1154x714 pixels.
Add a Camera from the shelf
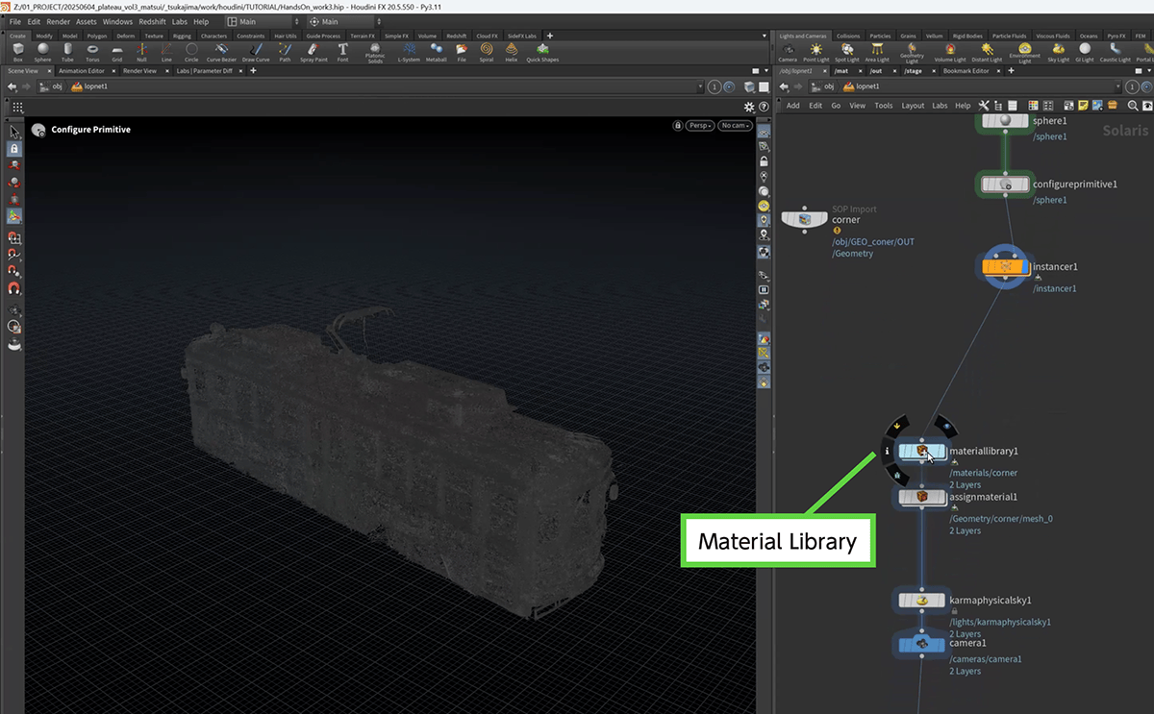(x=787, y=51)
